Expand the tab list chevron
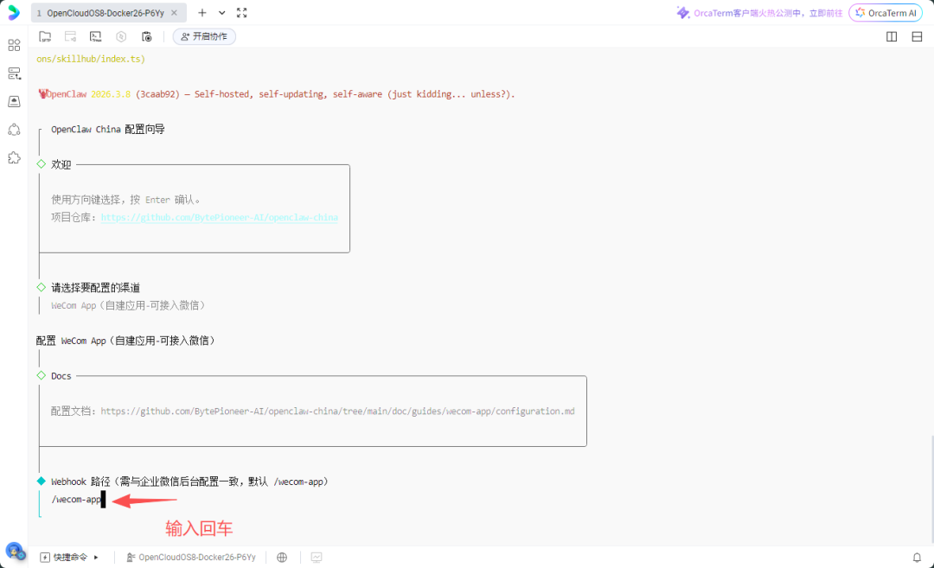 click(221, 12)
